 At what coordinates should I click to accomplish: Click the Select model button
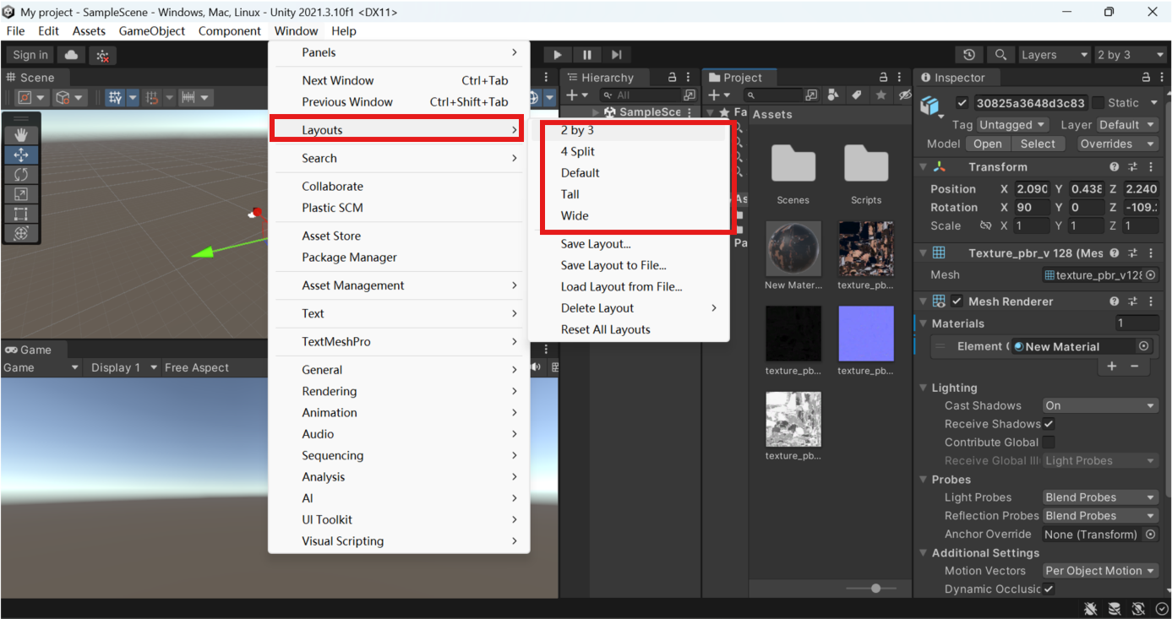click(x=1038, y=144)
